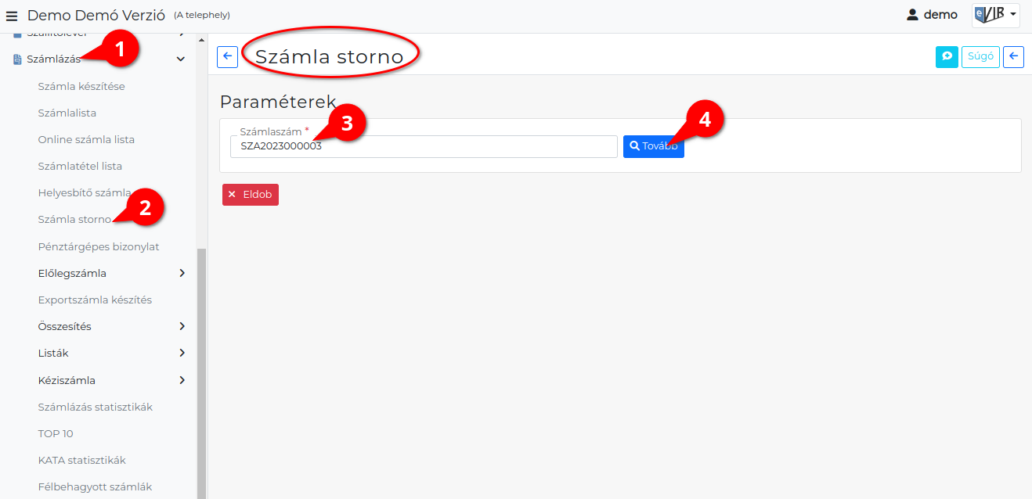Expand the Kéziszámla submenu

click(182, 380)
